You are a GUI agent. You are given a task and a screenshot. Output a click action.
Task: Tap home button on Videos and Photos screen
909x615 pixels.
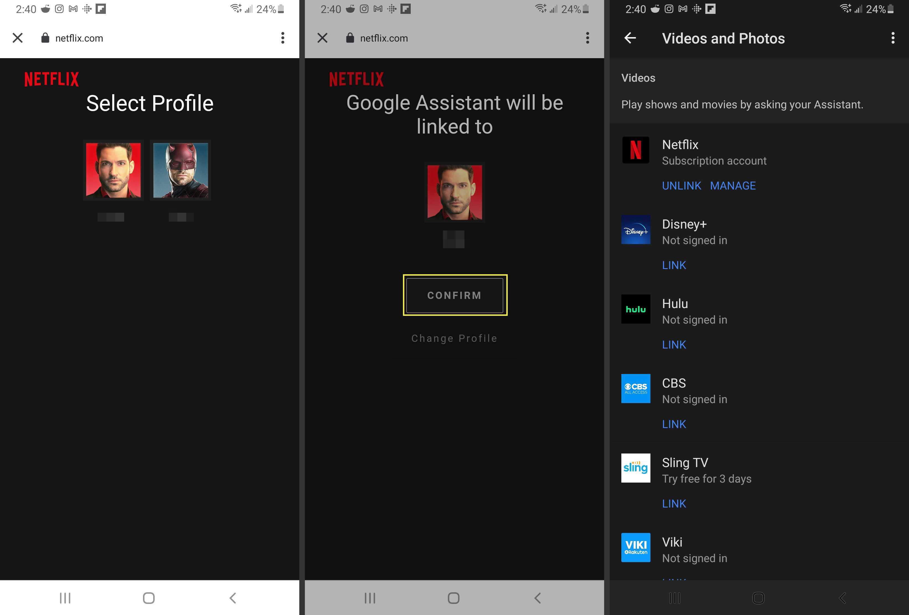coord(758,598)
